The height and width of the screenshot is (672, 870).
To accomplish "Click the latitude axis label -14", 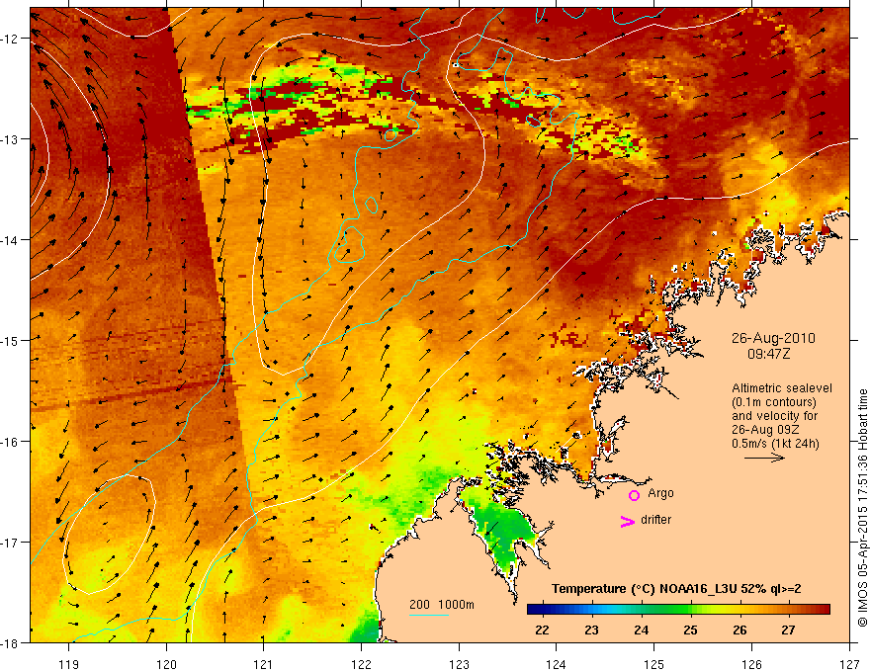I will [x=9, y=240].
